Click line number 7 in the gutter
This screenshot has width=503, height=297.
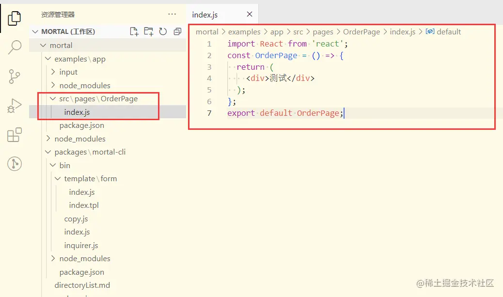[x=209, y=113]
